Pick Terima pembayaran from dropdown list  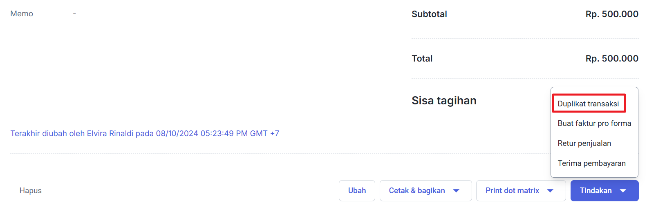(591, 163)
